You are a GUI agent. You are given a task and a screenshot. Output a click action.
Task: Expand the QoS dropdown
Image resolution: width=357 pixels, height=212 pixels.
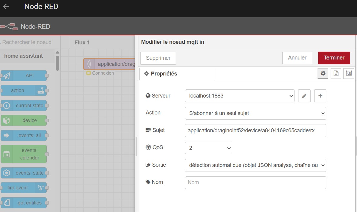[208, 148]
